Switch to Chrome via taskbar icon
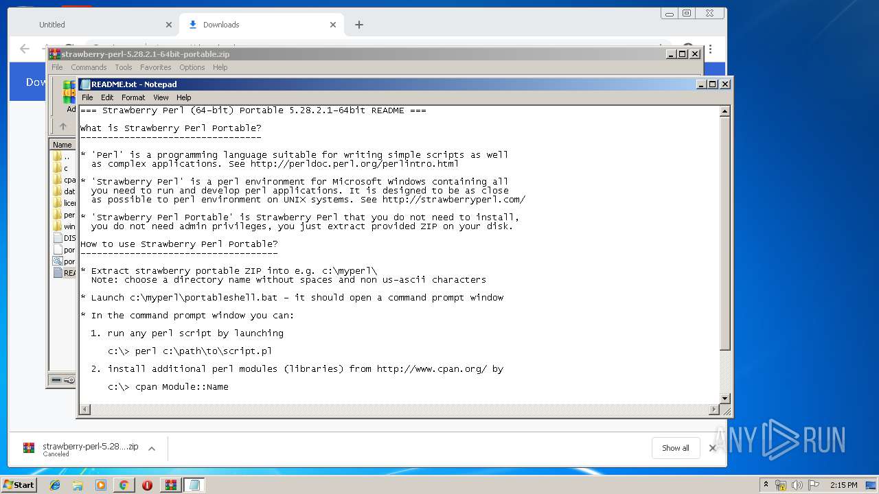The width and height of the screenshot is (879, 494). [124, 485]
